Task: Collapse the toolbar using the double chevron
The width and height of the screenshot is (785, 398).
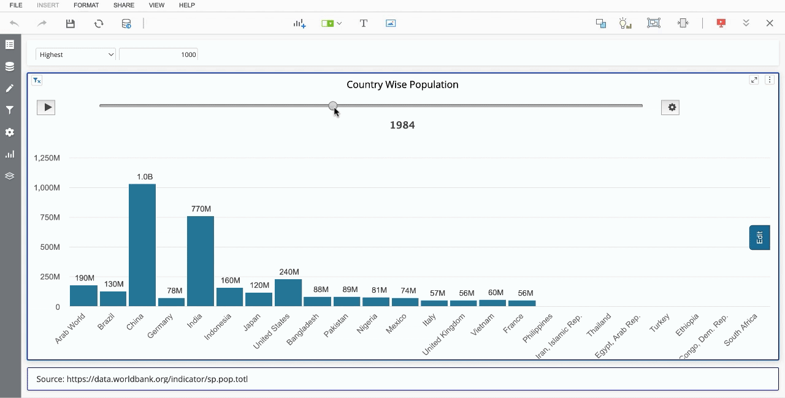Action: coord(746,23)
